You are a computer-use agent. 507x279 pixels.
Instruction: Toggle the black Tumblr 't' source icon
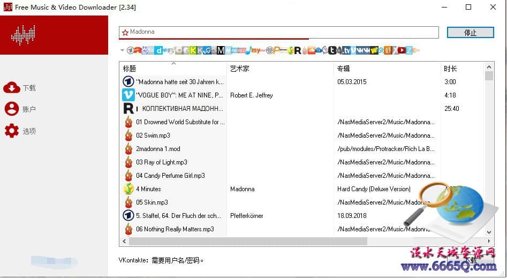[x=332, y=50]
